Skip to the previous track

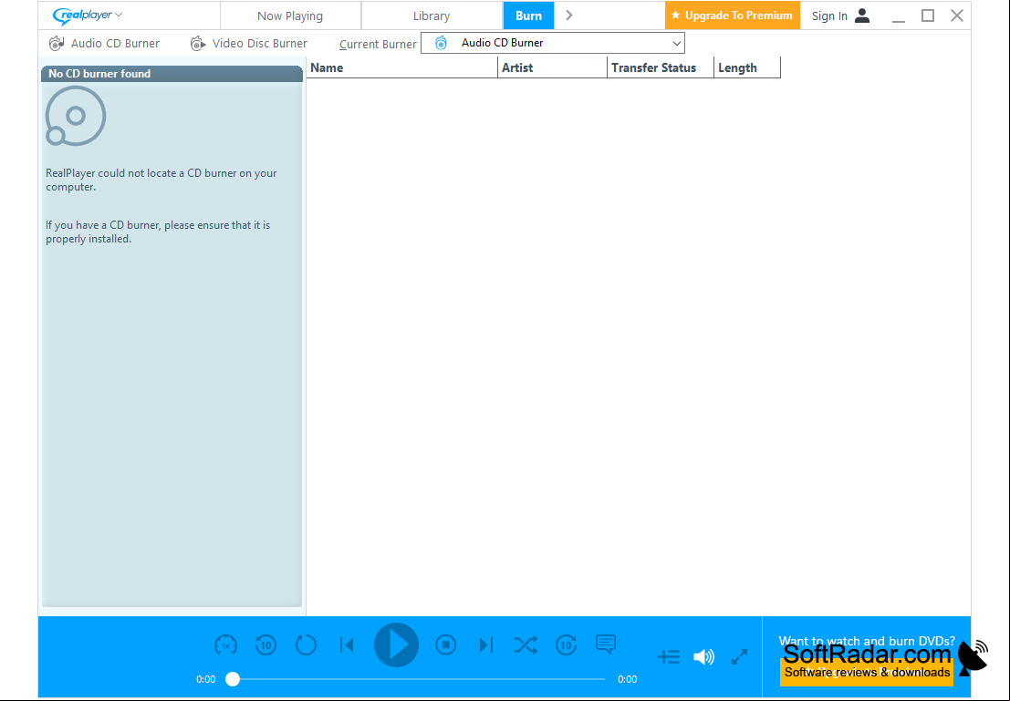point(347,644)
